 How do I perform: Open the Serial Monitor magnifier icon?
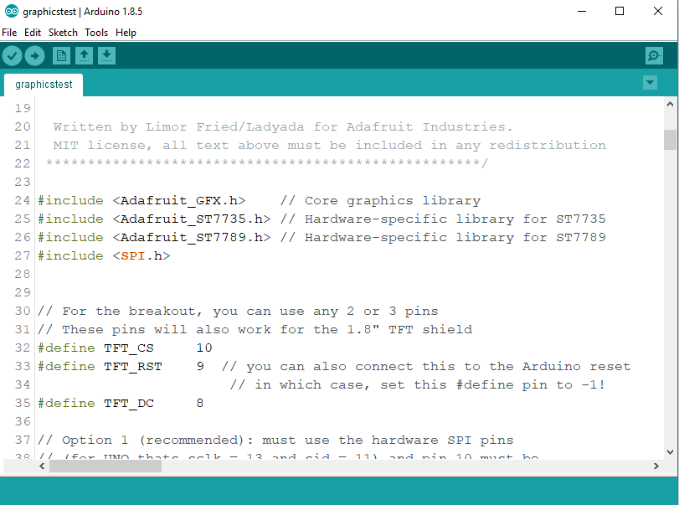[x=654, y=56]
